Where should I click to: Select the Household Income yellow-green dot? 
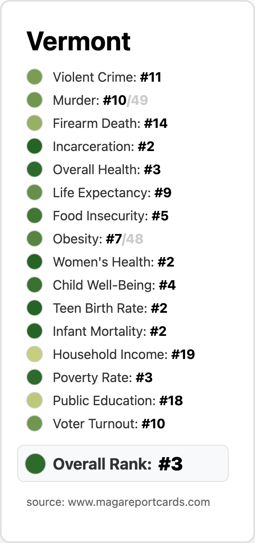(x=35, y=354)
